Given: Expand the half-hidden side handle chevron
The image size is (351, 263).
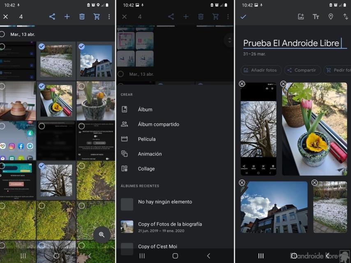Looking at the screenshot, I should click(229, 40).
